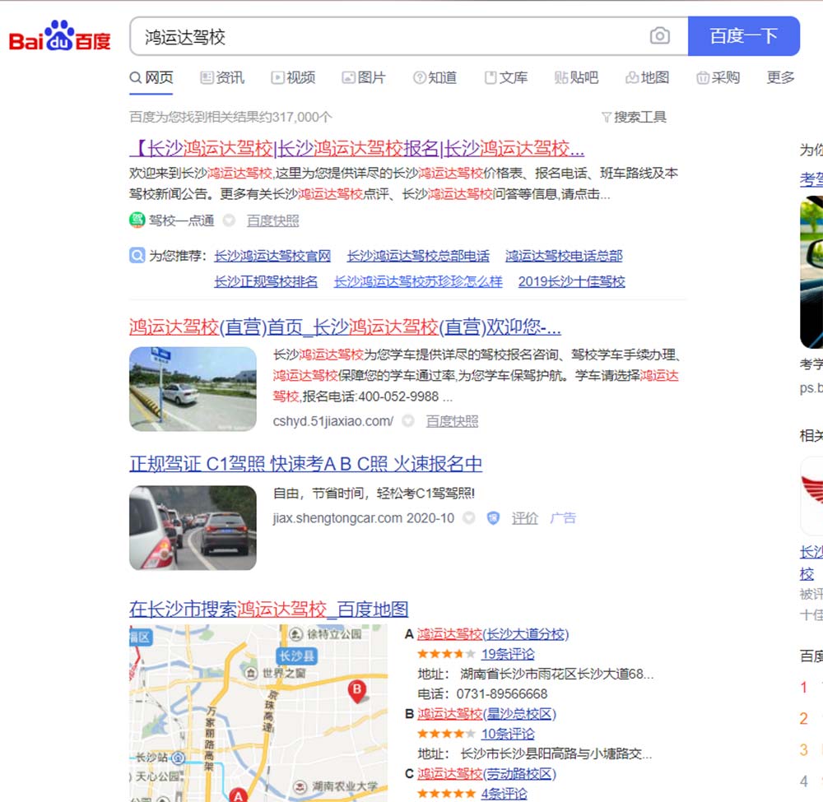This screenshot has height=802, width=823.
Task: Click the Baidu logo
Action: coord(59,36)
